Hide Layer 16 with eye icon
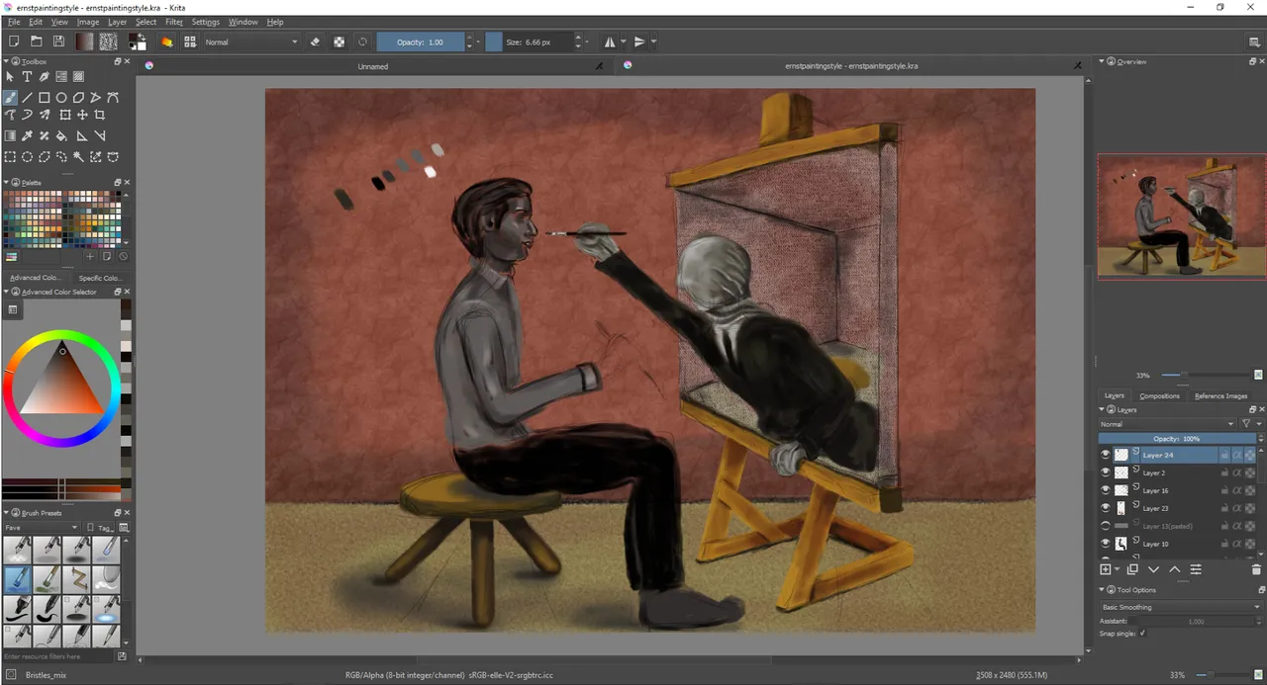 pos(1106,490)
